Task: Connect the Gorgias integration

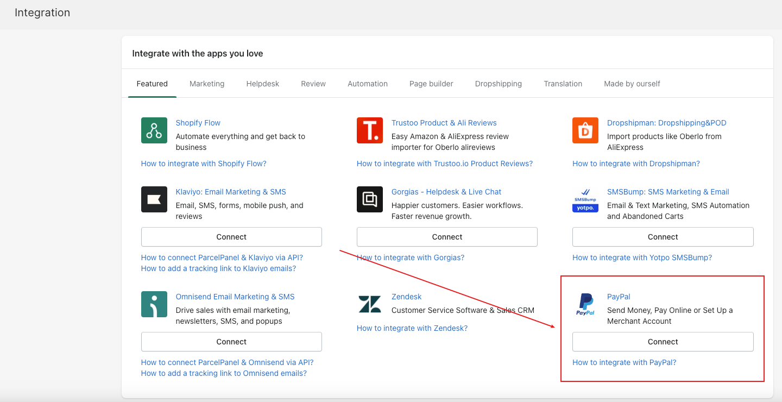Action: [x=447, y=237]
